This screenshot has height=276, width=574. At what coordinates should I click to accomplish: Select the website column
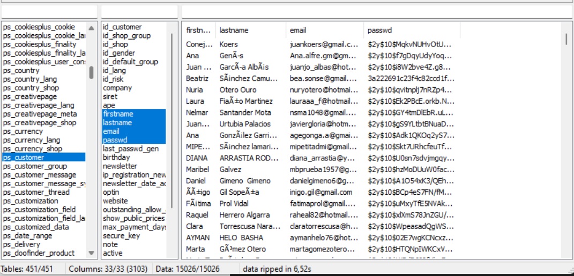[x=133, y=201]
